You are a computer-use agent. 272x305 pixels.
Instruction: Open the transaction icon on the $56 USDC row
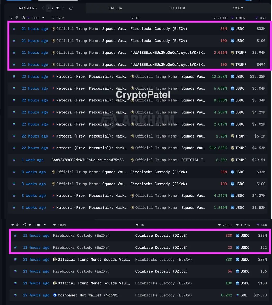point(16,271)
